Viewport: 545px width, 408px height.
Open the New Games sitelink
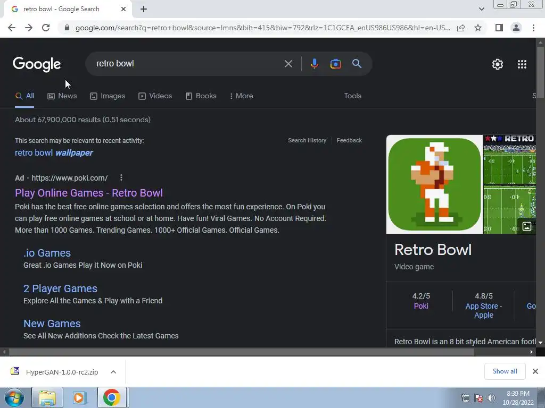click(x=52, y=324)
